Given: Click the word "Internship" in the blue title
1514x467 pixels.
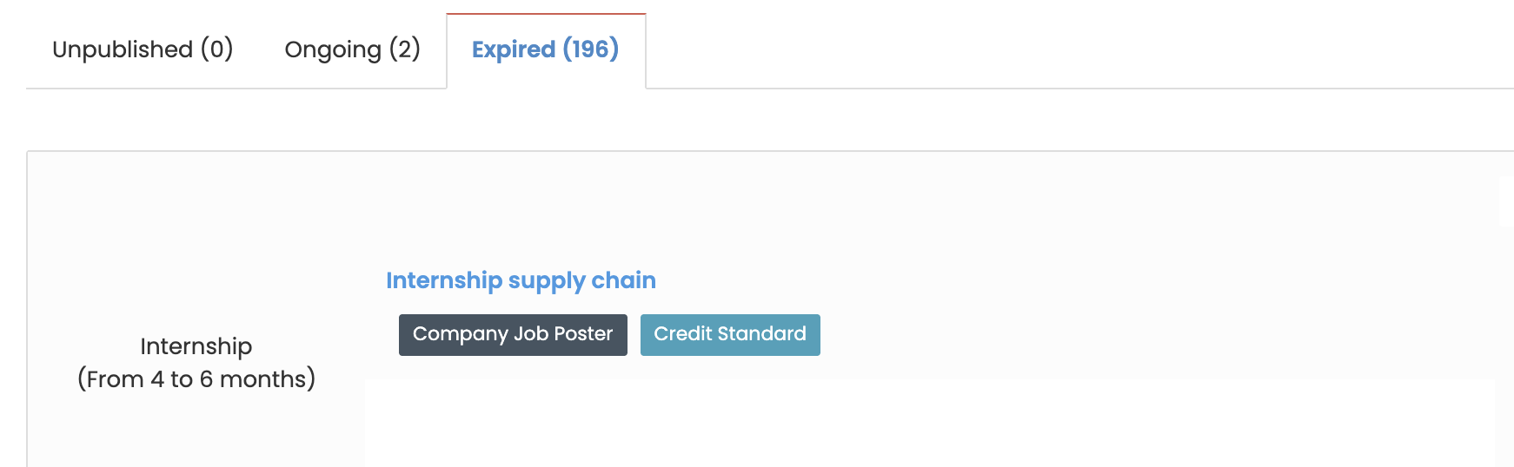Looking at the screenshot, I should pyautogui.click(x=444, y=280).
